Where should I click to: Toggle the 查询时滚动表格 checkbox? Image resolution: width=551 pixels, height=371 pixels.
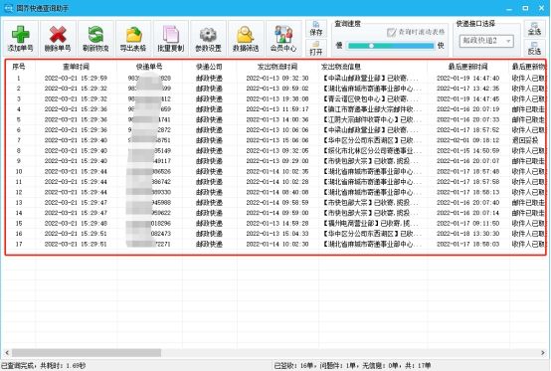click(x=391, y=32)
